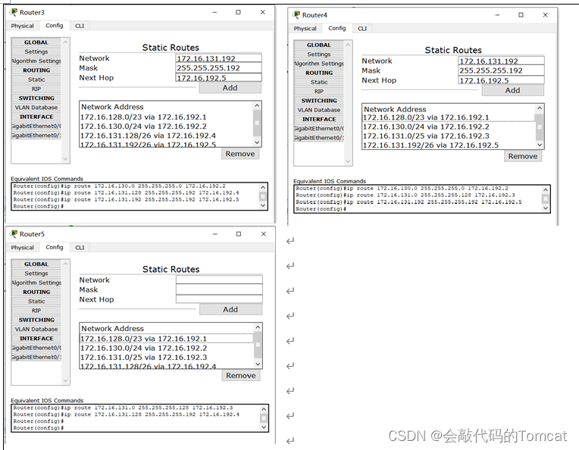Open VLAN Database in Router3 sidebar
This screenshot has height=450, width=579.
[x=36, y=108]
